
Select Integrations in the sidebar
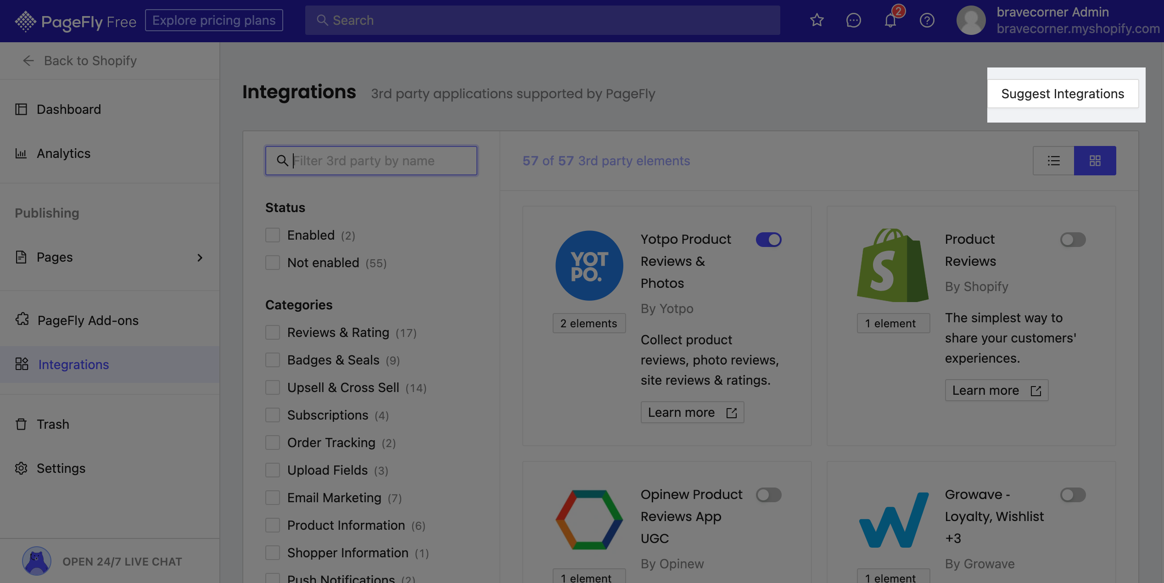click(x=110, y=364)
